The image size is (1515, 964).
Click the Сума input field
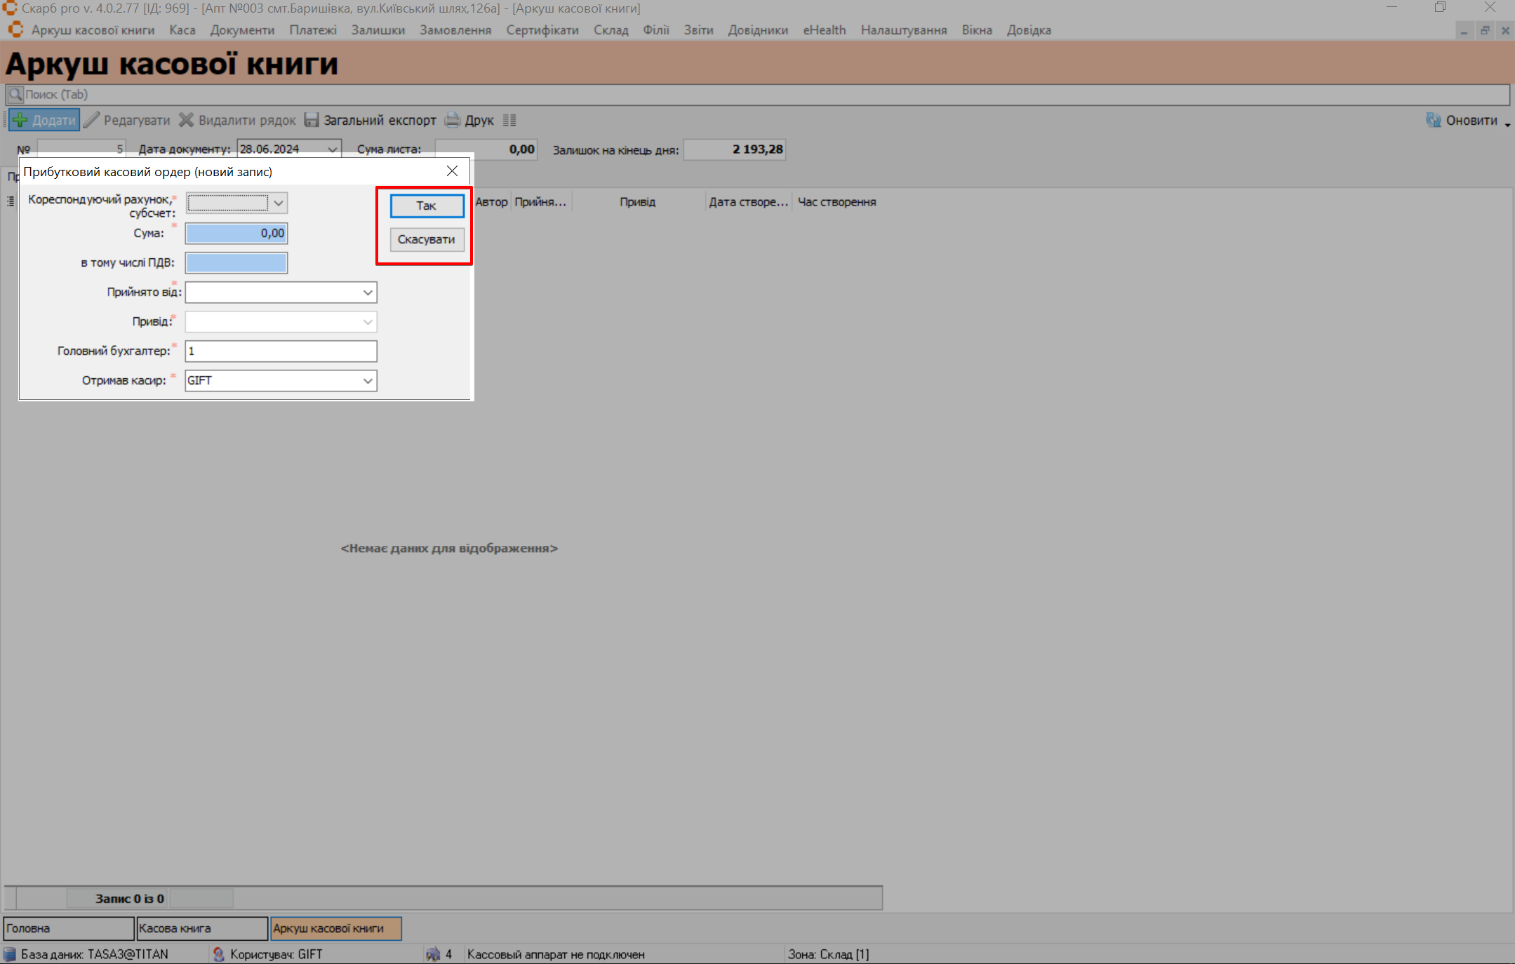[236, 234]
